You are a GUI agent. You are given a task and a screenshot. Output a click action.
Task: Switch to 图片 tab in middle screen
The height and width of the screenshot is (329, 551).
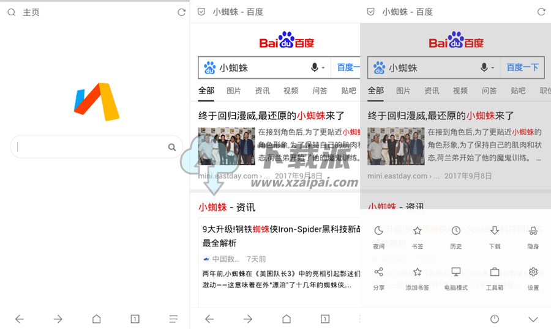pos(234,91)
